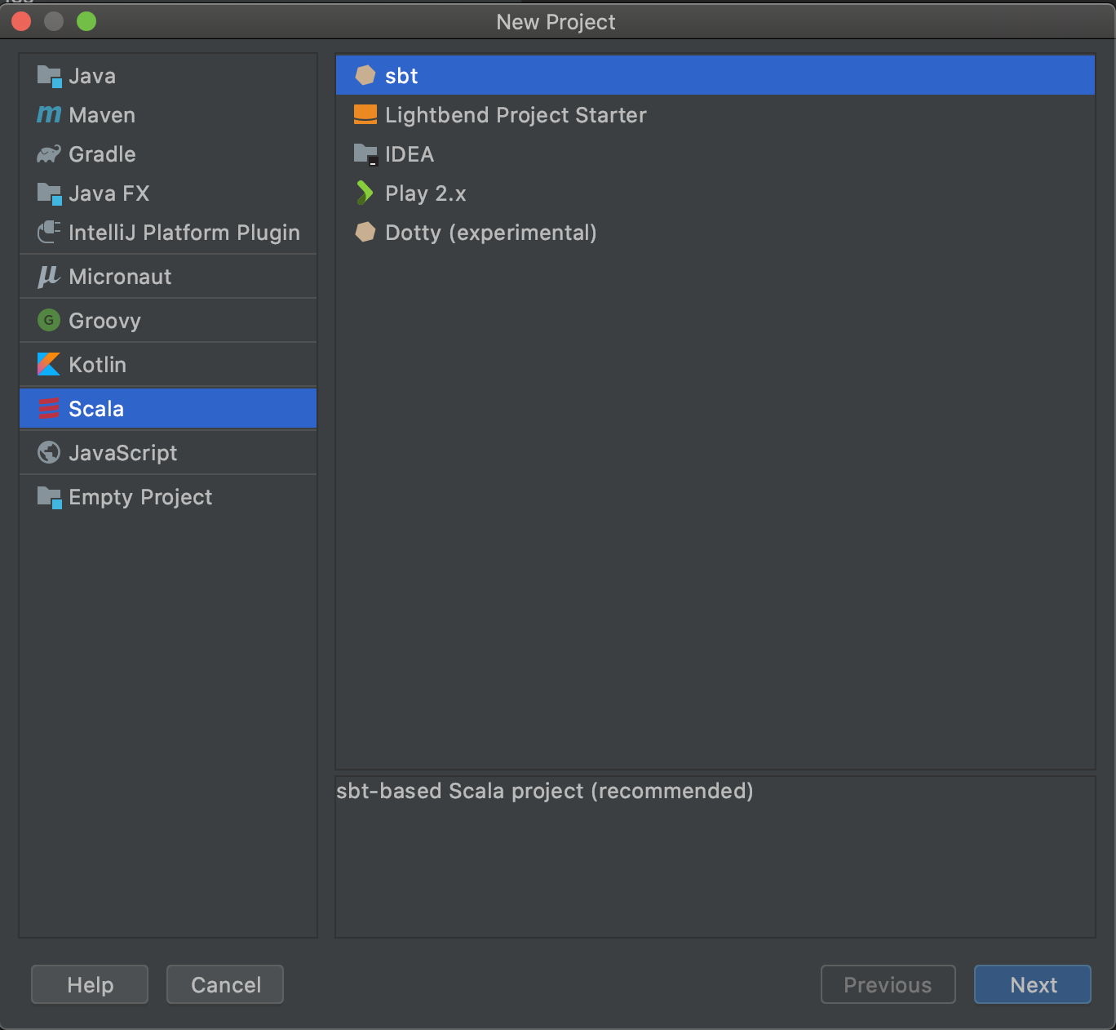Click the Lightbend orange icon
1116x1030 pixels.
pos(365,115)
